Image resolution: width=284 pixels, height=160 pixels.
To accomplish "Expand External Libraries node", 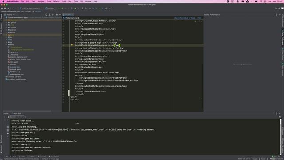I will click(x=4, y=77).
